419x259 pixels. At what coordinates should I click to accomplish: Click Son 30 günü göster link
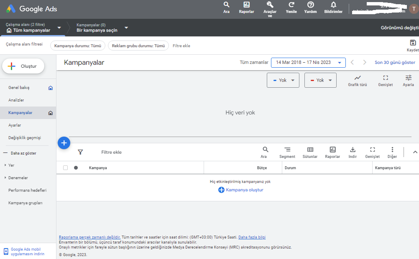(x=395, y=63)
